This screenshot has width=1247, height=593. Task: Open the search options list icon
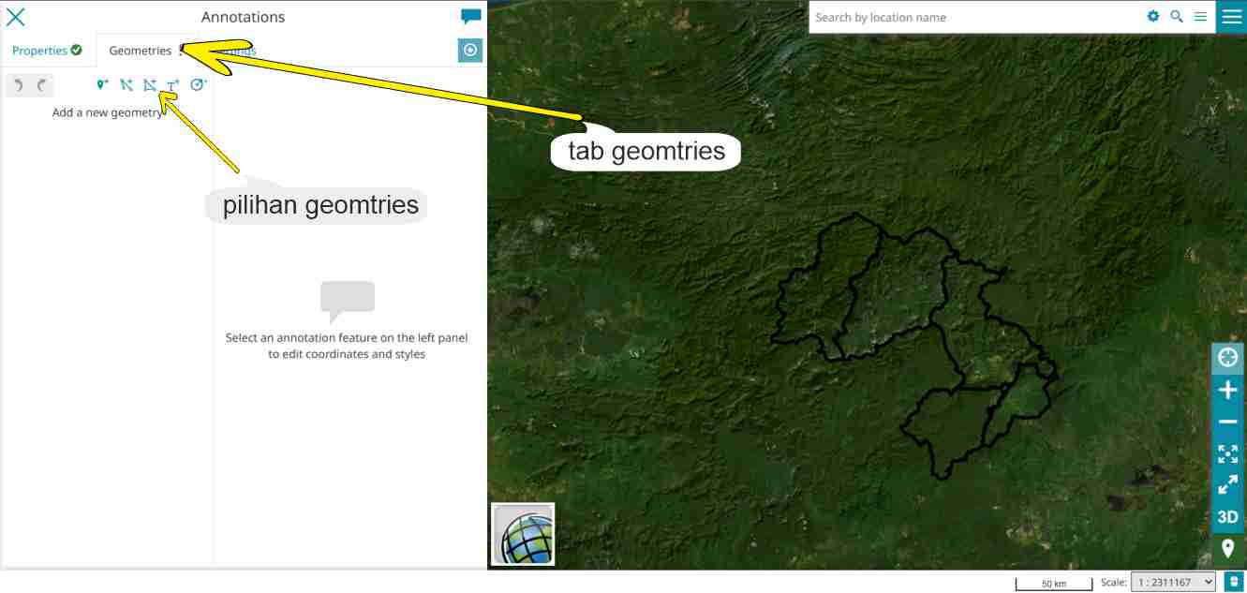point(1199,17)
